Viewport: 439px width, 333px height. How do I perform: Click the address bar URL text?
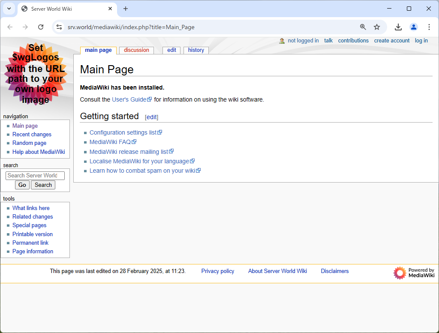pyautogui.click(x=131, y=27)
